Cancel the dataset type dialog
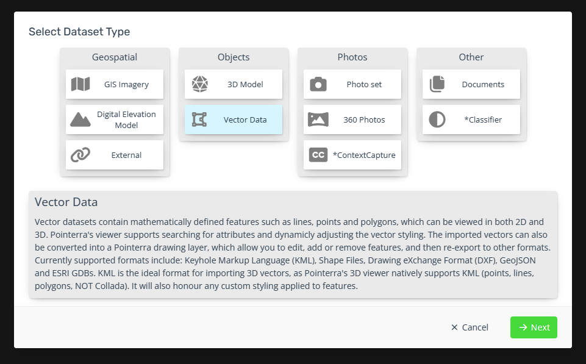This screenshot has height=364, width=586. (470, 327)
